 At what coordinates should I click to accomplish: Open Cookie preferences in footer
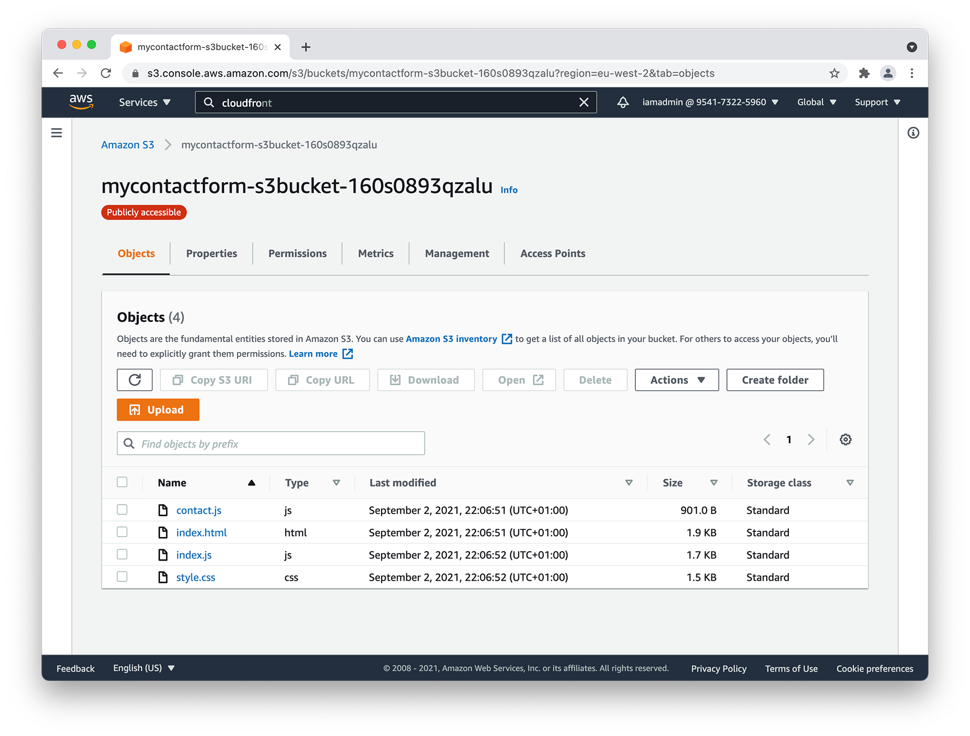pyautogui.click(x=875, y=669)
